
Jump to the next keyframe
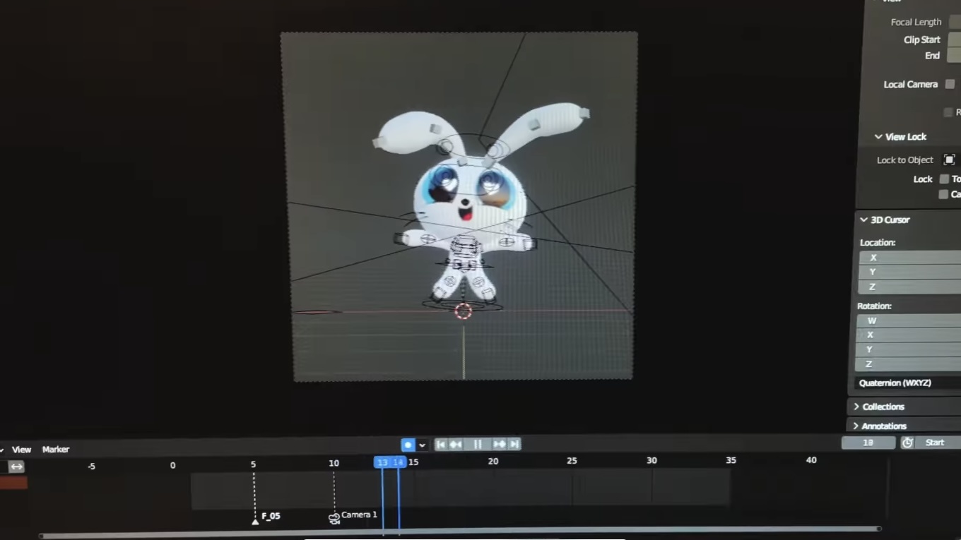[500, 444]
